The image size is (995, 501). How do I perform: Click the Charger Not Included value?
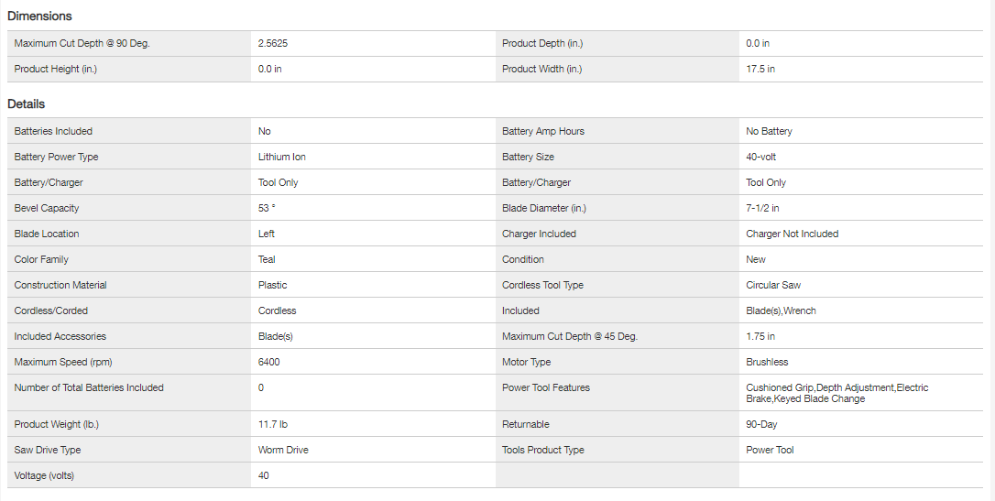click(792, 234)
